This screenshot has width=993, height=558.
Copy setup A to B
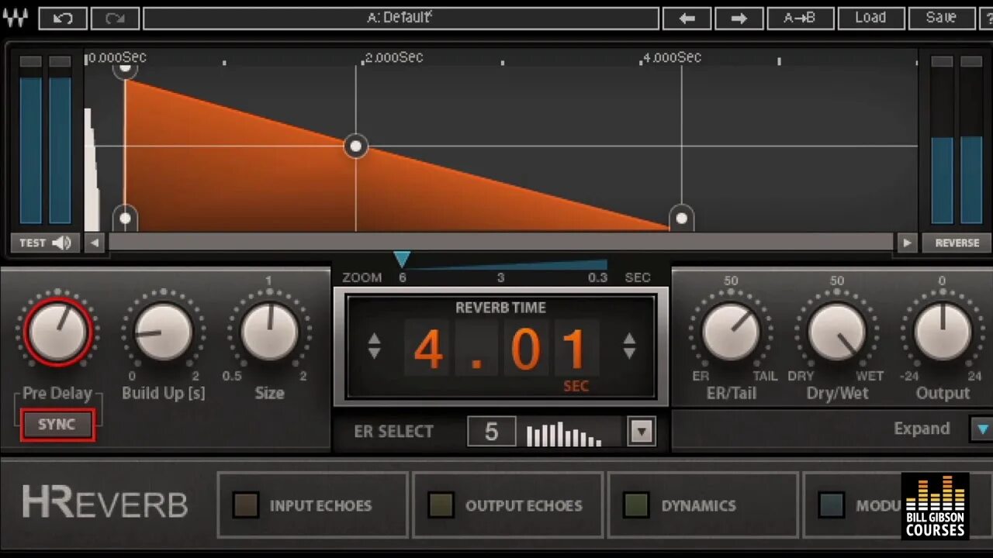click(x=800, y=18)
